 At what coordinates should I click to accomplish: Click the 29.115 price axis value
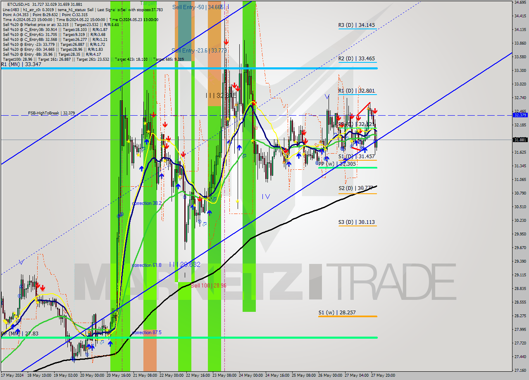pyautogui.click(x=520, y=275)
